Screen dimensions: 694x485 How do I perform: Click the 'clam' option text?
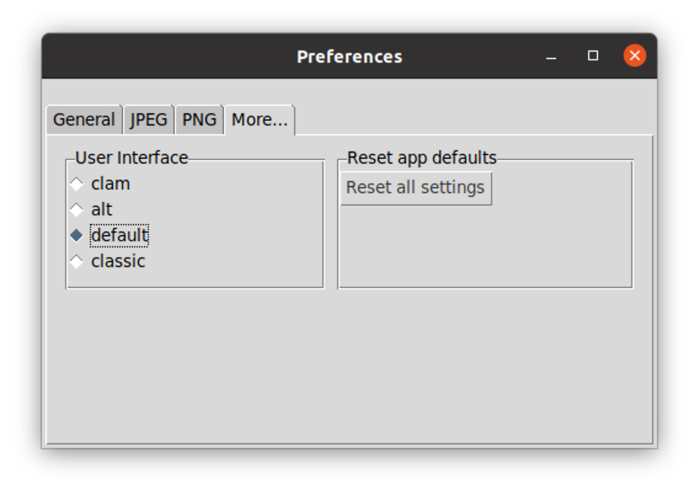click(110, 184)
